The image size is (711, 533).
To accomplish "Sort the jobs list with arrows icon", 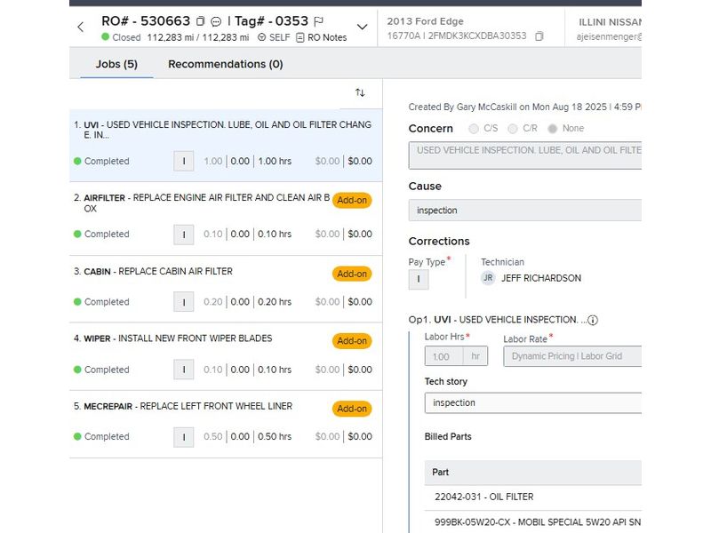I will 360,92.
